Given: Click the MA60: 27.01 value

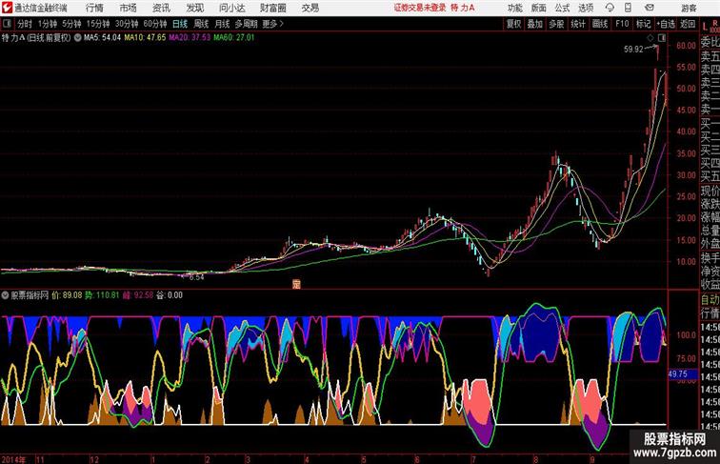Looking at the screenshot, I should point(233,38).
